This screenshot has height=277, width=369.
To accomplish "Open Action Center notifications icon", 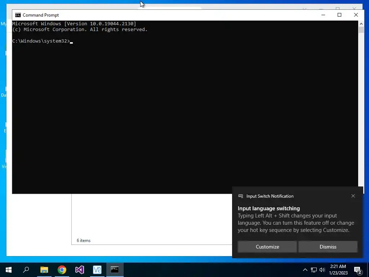I will click(x=358, y=270).
